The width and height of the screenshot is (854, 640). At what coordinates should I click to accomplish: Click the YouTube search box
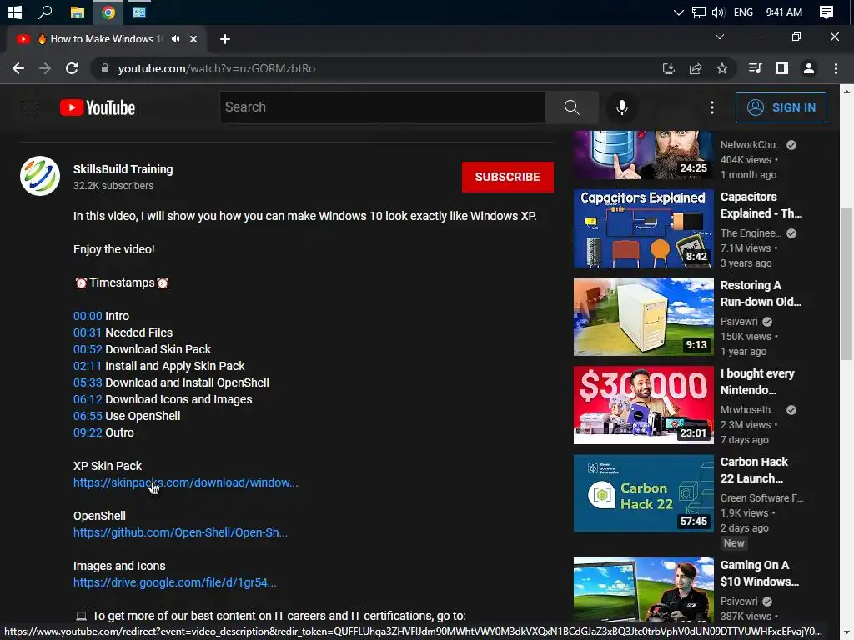[x=382, y=107]
